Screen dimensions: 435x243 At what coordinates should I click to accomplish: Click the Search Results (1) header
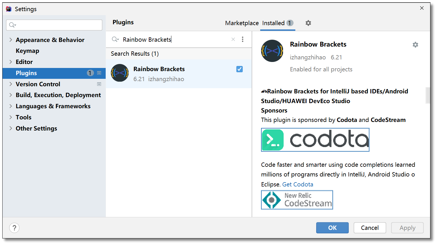point(135,54)
